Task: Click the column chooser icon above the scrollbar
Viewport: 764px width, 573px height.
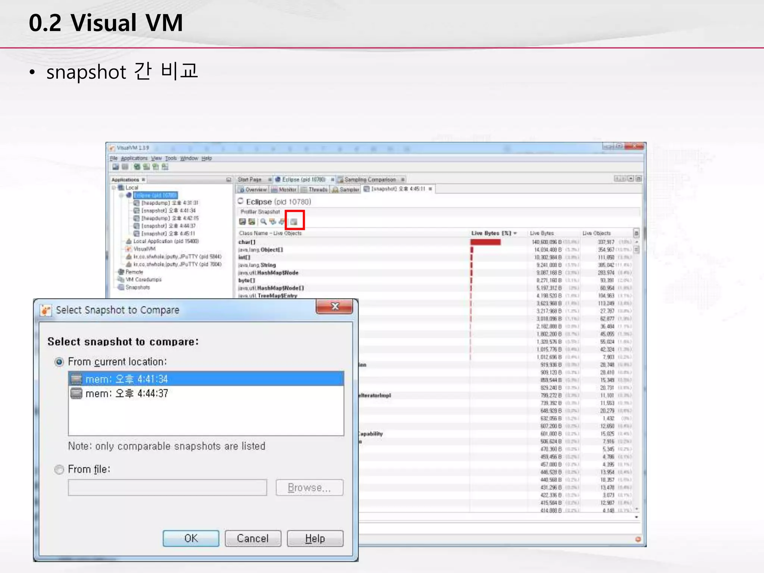Action: coord(636,233)
